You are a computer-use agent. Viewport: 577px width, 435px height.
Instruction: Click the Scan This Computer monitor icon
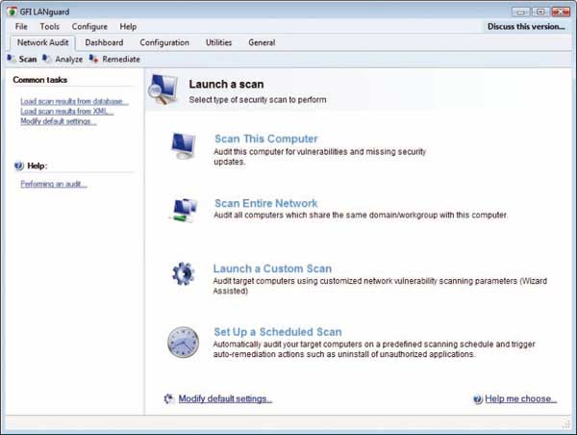(183, 145)
